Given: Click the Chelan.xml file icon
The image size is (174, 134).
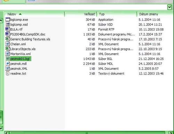Looking at the screenshot, I should pos(8,44).
